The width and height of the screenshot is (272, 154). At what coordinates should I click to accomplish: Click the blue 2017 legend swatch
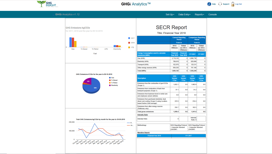[129, 38]
